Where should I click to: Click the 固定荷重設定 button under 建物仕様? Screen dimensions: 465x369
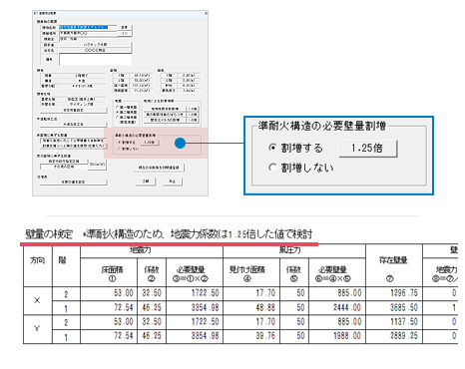point(74,110)
